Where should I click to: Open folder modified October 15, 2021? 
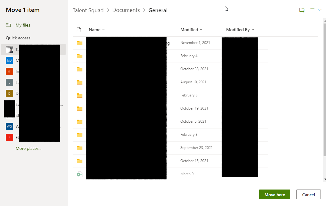point(80,161)
